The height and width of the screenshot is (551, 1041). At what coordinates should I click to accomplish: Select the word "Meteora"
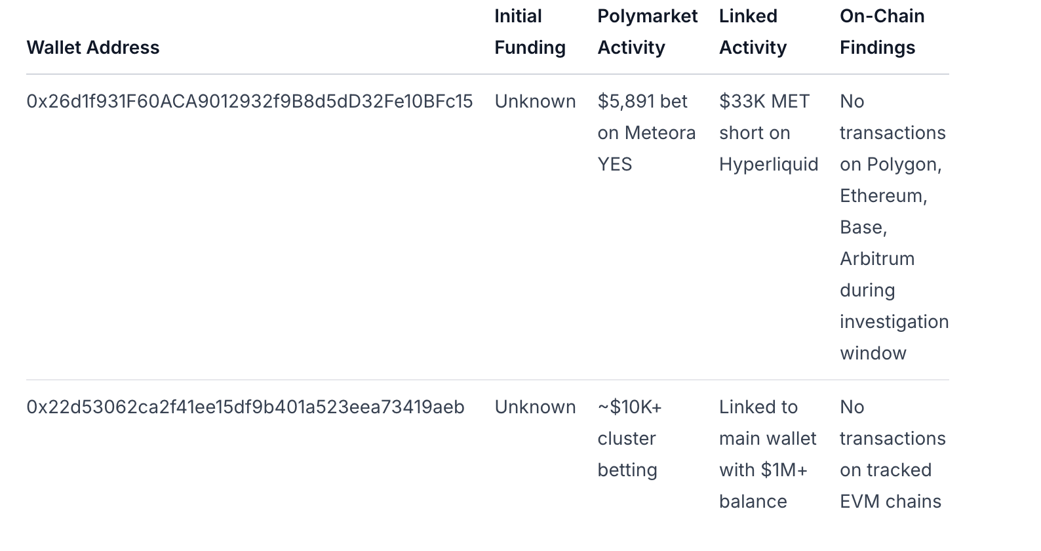(660, 133)
